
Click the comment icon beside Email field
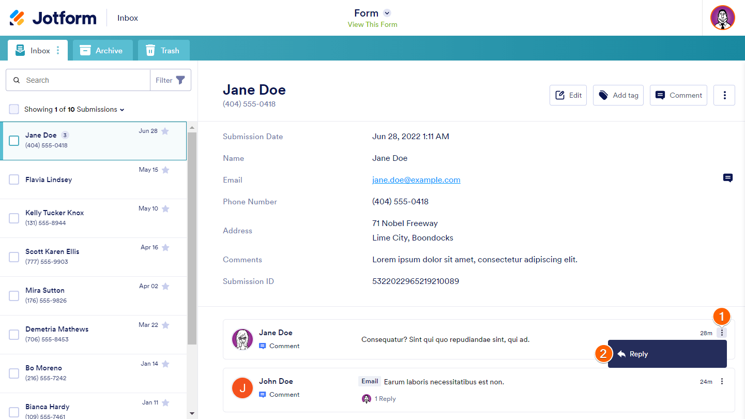click(x=728, y=178)
